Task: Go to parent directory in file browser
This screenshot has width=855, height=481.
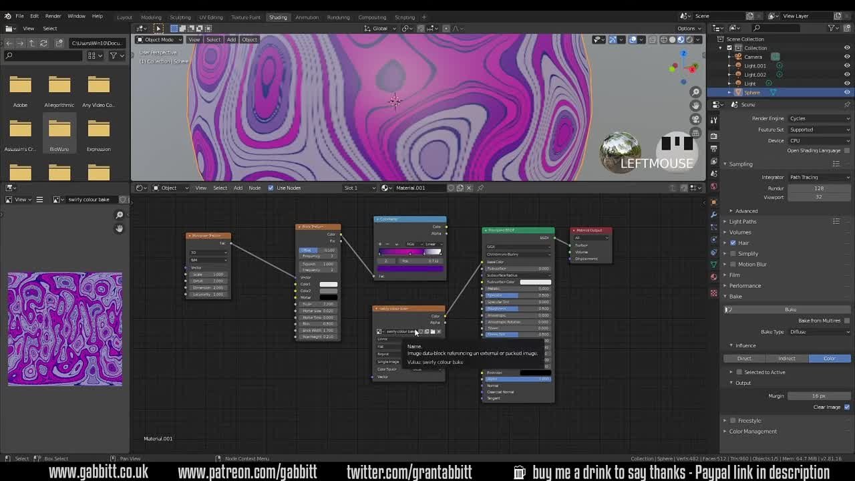Action: [31, 43]
